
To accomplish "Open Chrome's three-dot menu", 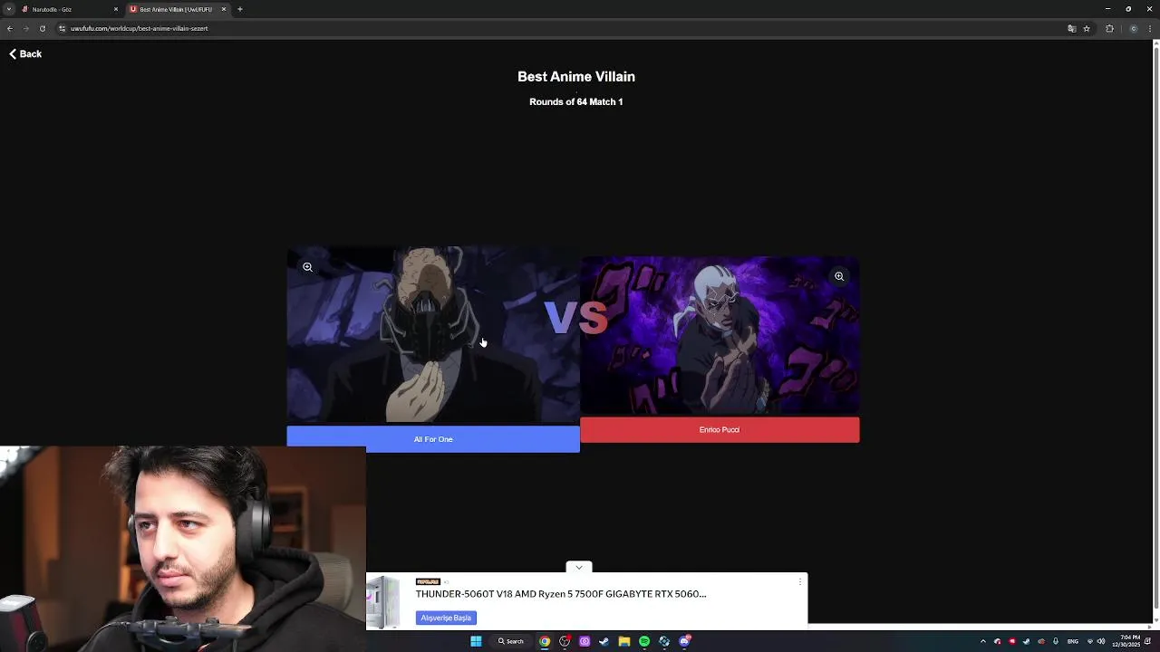I will (x=1150, y=28).
